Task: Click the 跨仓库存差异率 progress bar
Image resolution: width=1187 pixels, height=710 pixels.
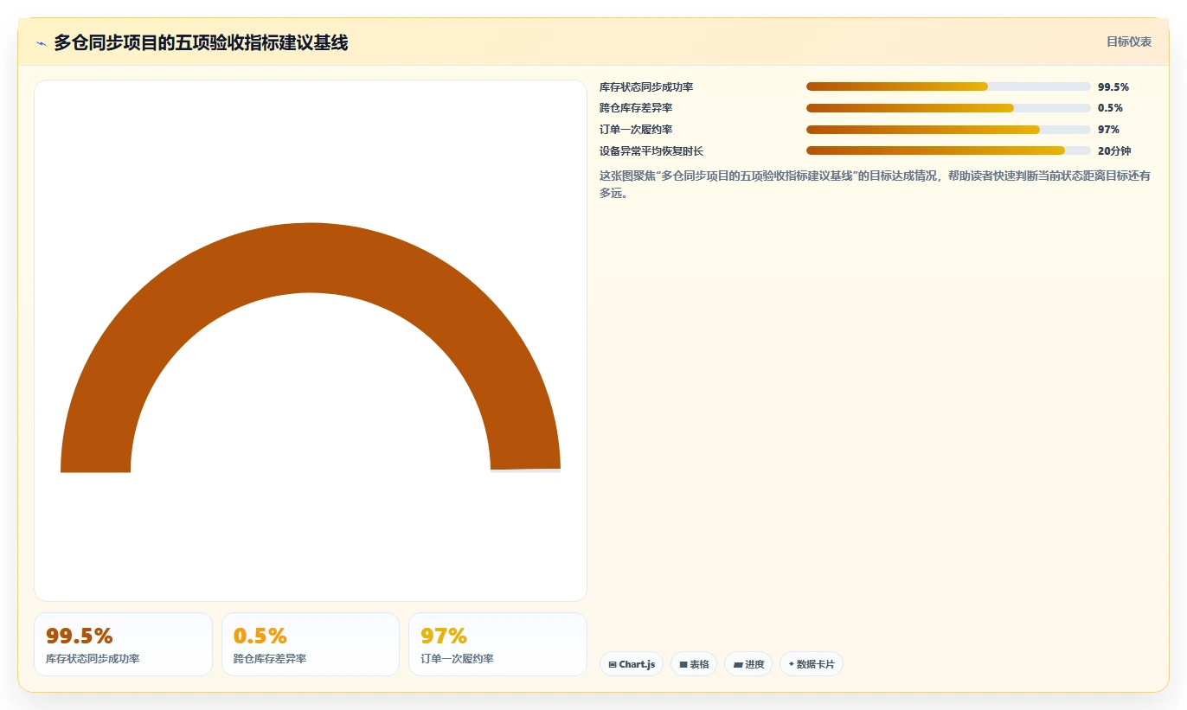Action: (948, 108)
